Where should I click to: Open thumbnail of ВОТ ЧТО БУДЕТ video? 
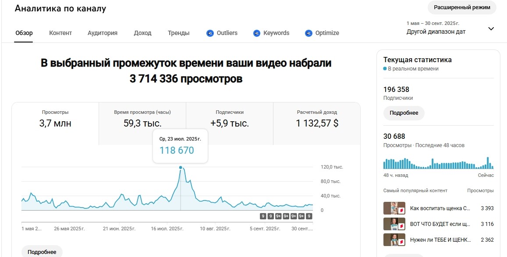pyautogui.click(x=394, y=224)
